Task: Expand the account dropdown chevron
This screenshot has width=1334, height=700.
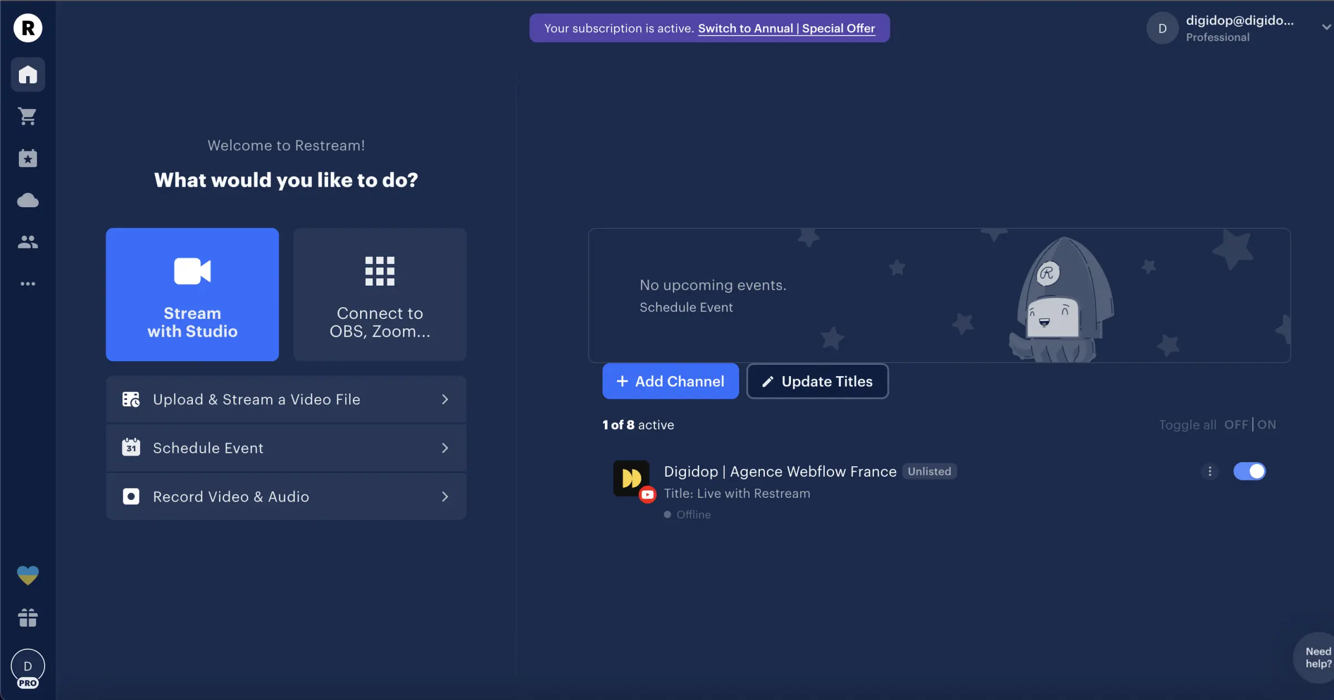Action: (x=1326, y=27)
